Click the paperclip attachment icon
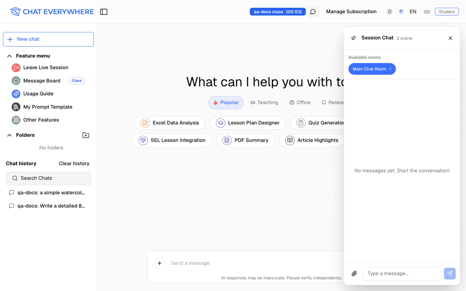The width and height of the screenshot is (466, 291). tap(354, 274)
